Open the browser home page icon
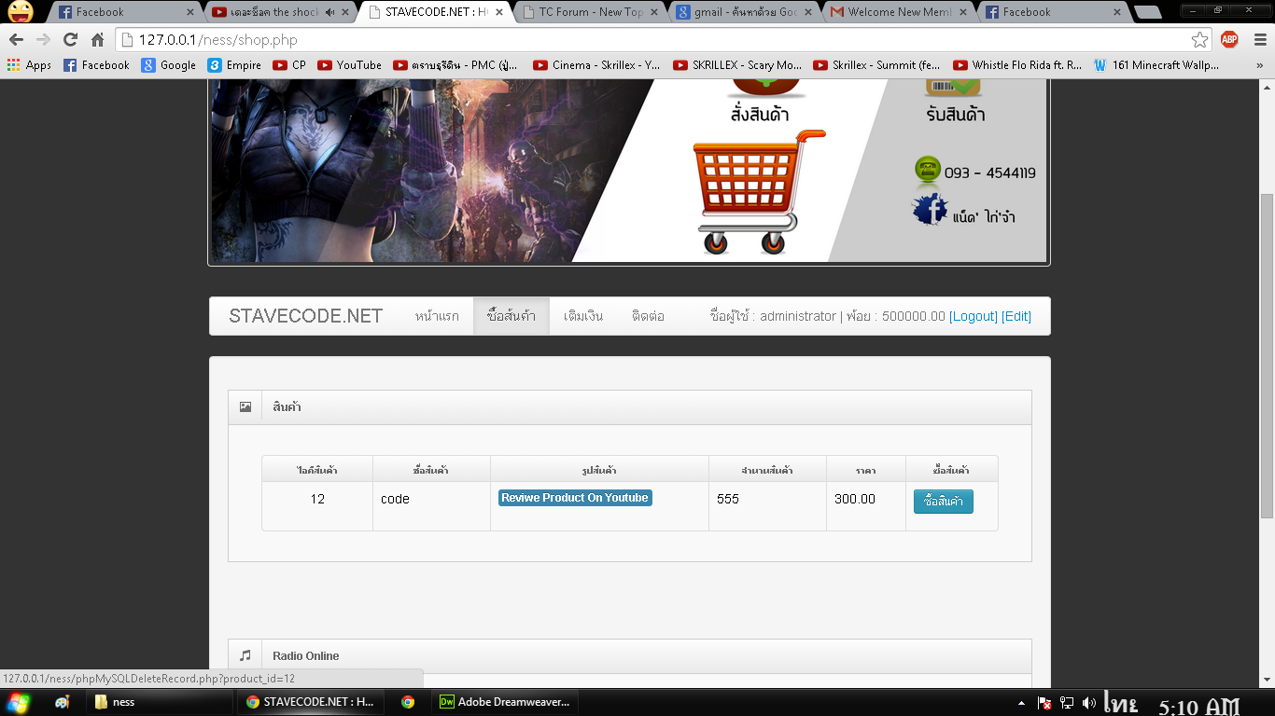 (x=97, y=40)
